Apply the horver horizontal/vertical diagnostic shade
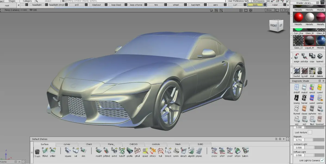Viewport: 326px width, 164px height. (x=304, y=99)
